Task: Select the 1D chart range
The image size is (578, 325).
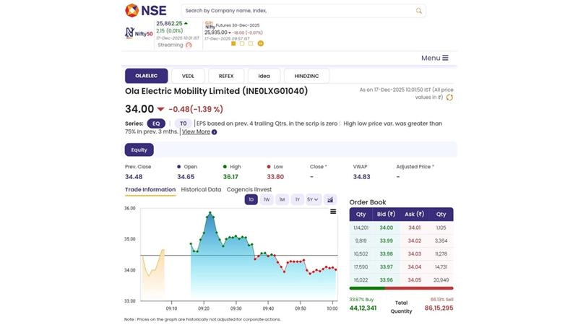Action: pyautogui.click(x=251, y=199)
